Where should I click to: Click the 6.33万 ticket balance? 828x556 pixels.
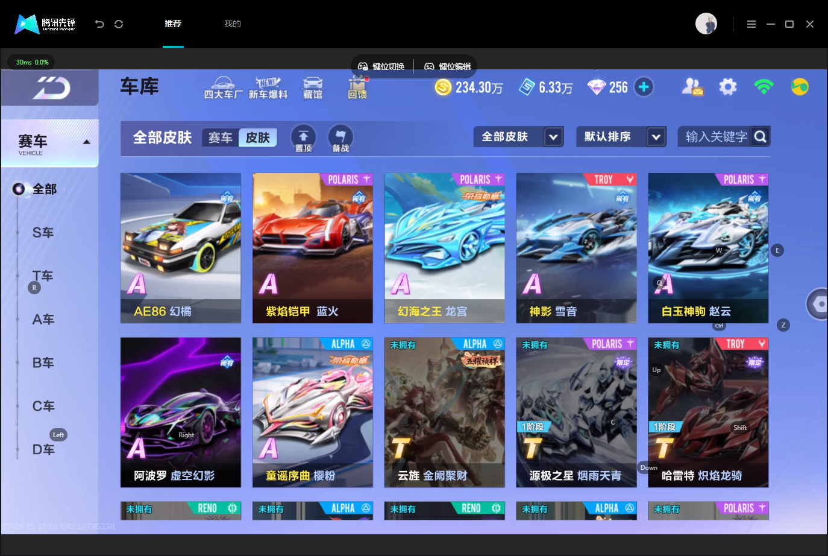[x=556, y=87]
